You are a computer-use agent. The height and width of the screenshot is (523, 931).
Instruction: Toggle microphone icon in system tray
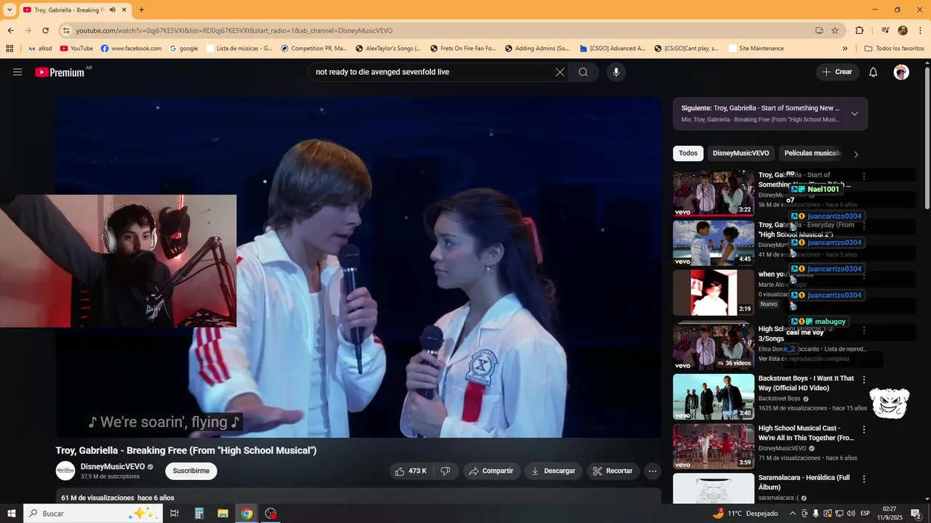(816, 514)
